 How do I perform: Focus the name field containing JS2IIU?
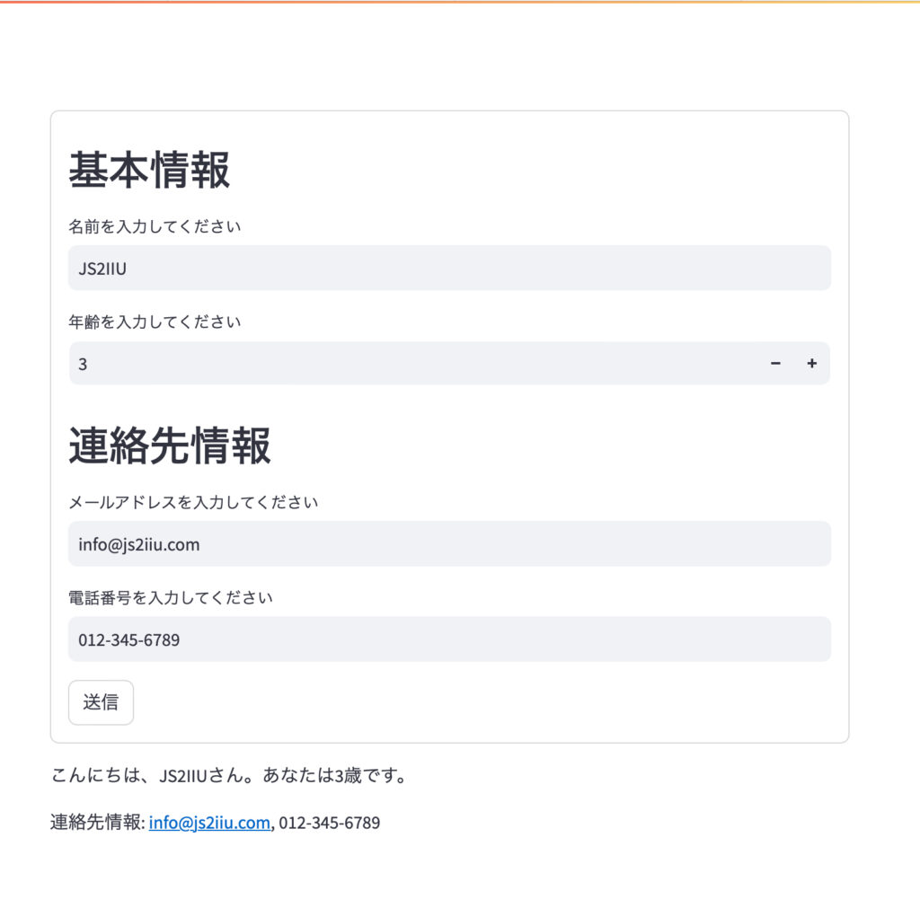[449, 268]
